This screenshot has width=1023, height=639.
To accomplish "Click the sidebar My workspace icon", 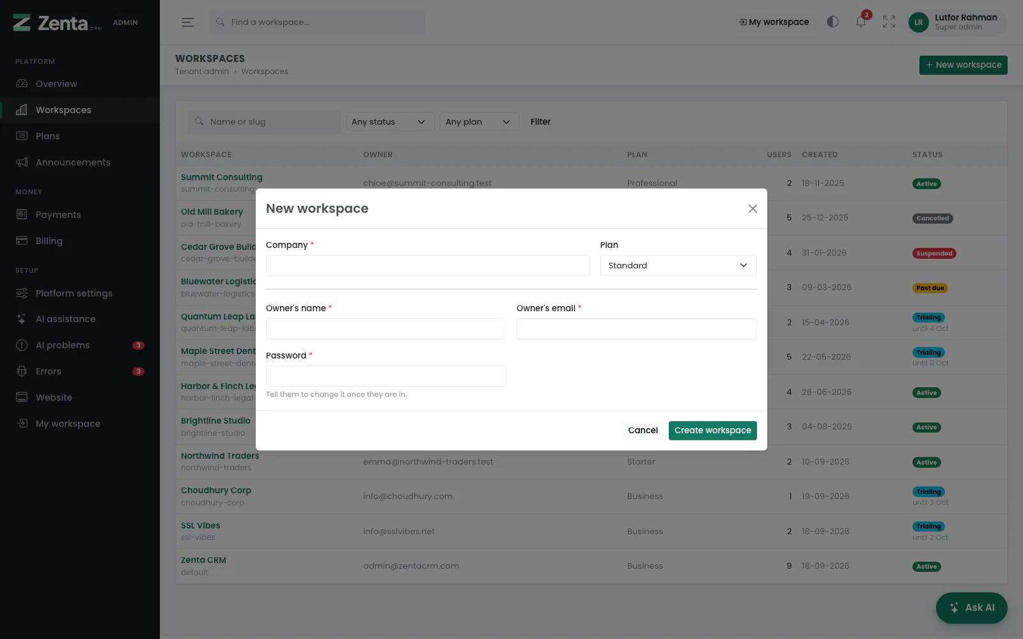I will [22, 424].
